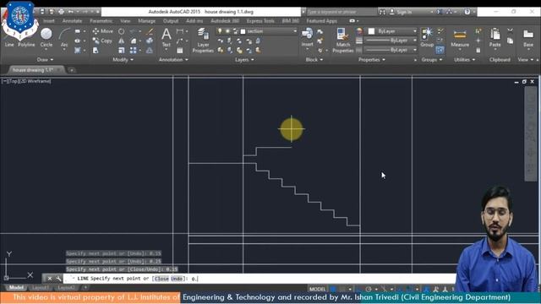Screen dimensions: 541x304
Task: Open the Parametric ribbon tab
Action: click(101, 21)
